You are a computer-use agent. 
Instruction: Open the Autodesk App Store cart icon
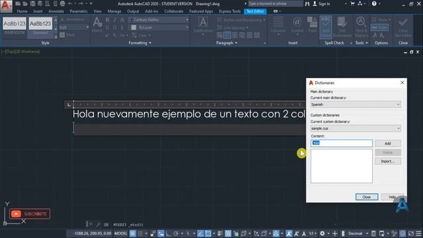coord(352,3)
